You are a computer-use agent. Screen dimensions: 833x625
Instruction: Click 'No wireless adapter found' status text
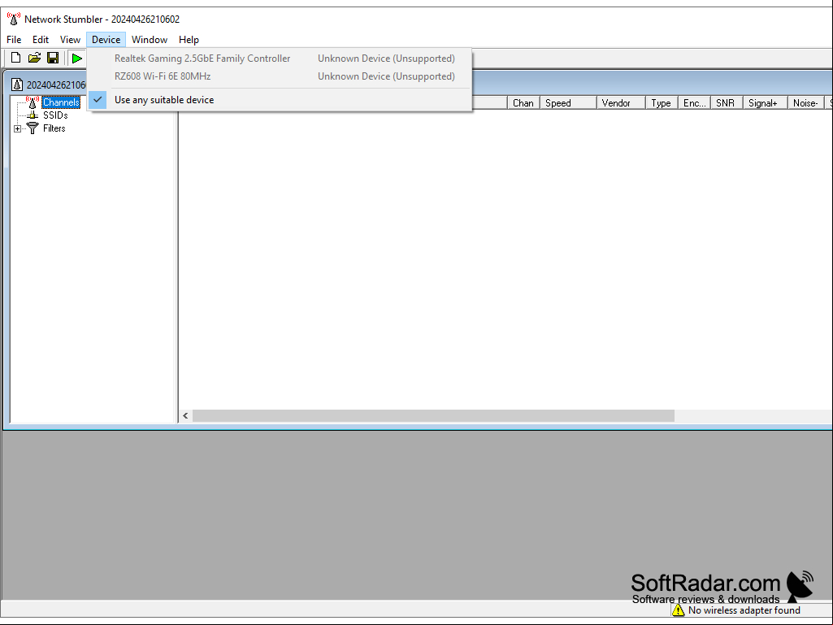pos(744,610)
